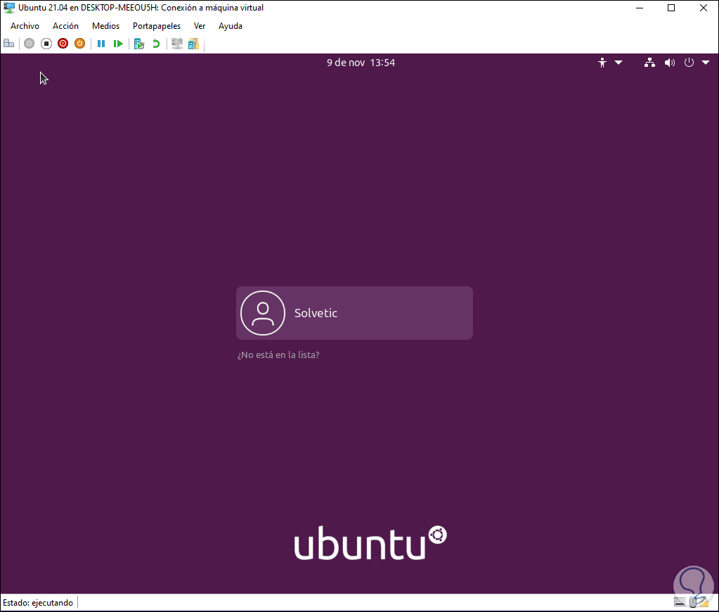Select the Solvetic user account
The image size is (719, 612).
354,313
